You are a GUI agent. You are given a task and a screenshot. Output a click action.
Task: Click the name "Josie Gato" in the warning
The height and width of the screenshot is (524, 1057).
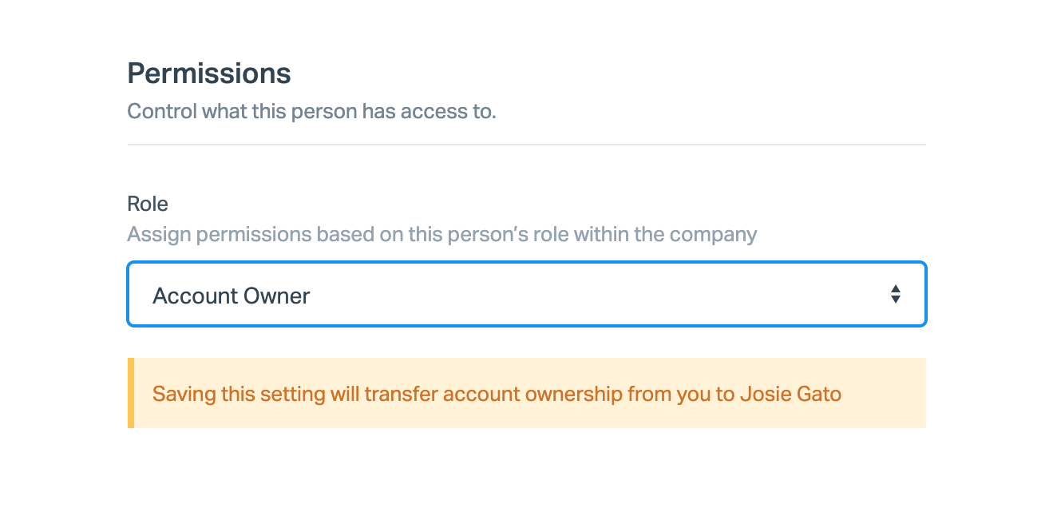coord(790,394)
